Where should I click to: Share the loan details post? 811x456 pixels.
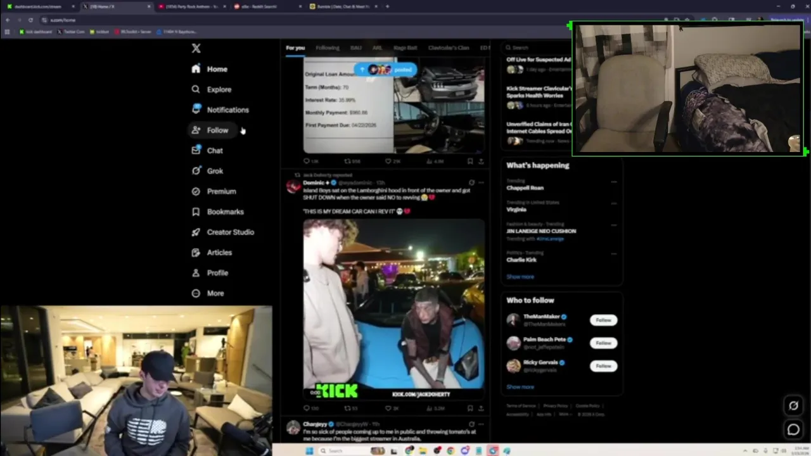click(481, 161)
